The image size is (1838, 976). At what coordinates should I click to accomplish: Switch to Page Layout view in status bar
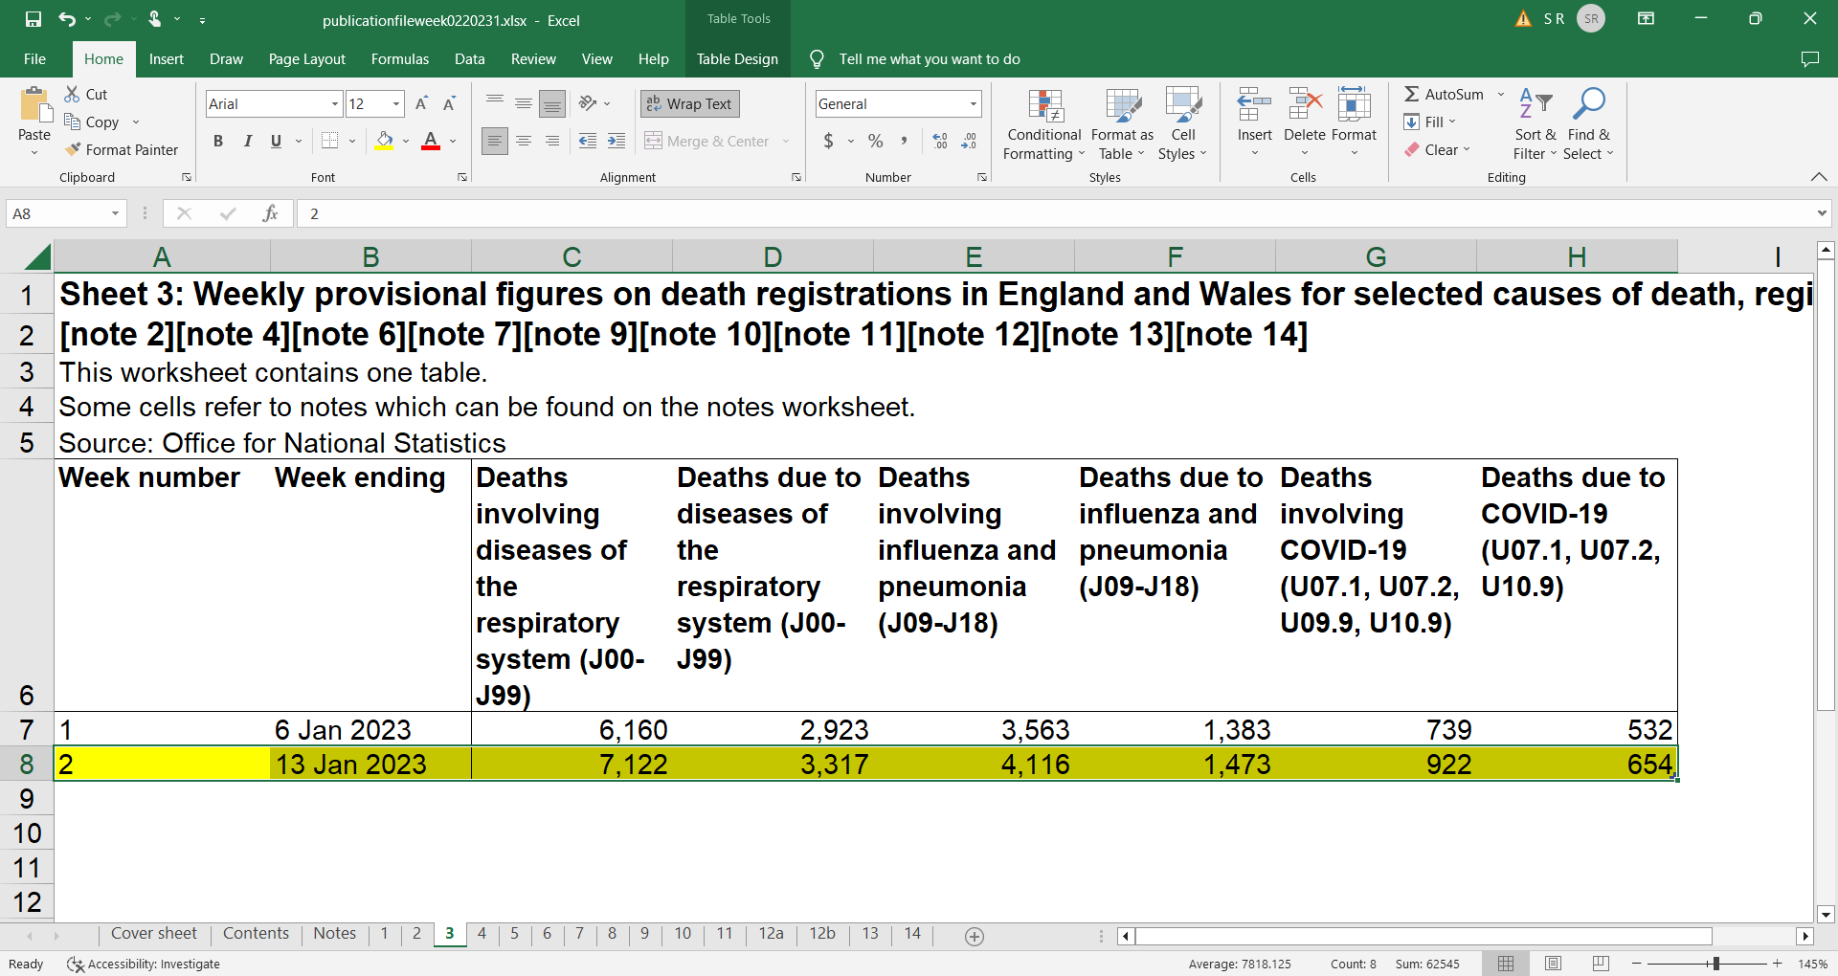tap(1553, 964)
